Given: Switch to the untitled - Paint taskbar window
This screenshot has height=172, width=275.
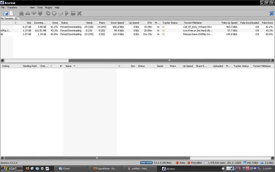Looking at the screenshot, I should point(140,169).
